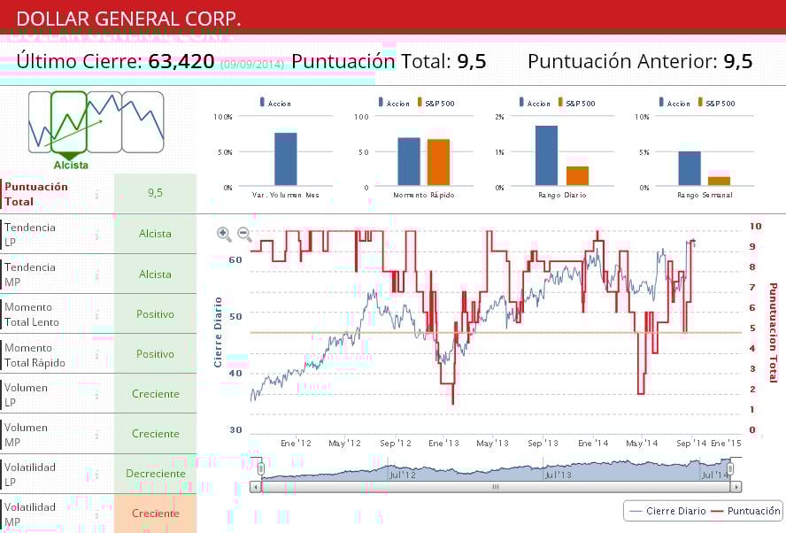Grab the right handle of the range navigator

(730, 469)
